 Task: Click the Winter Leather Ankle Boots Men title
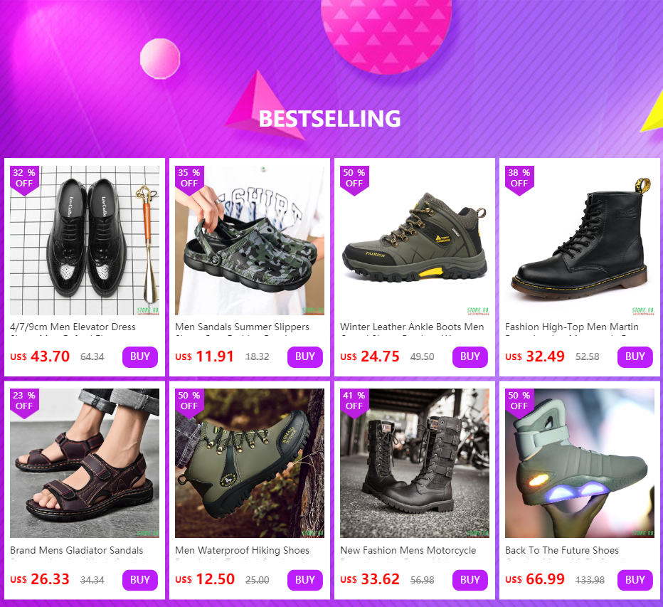412,327
